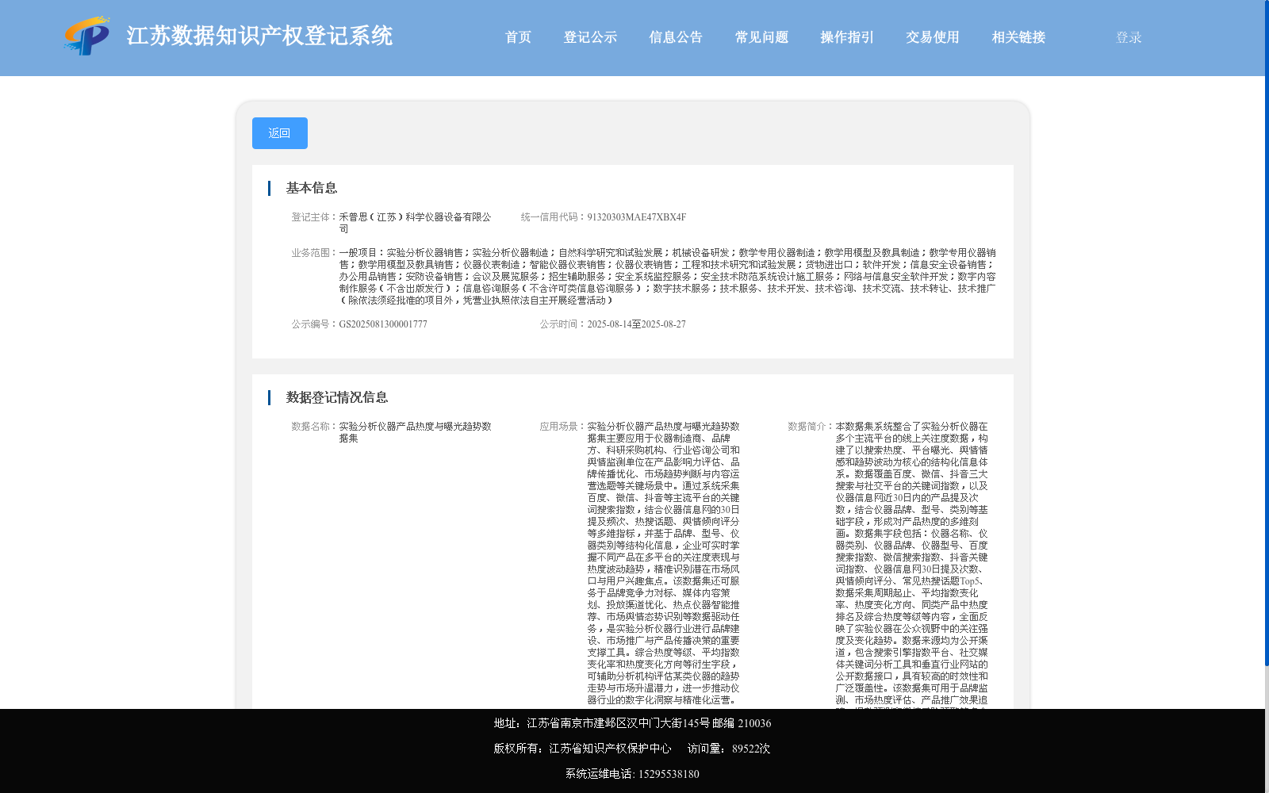Select the credit code 91320303MAE47XBX4F
This screenshot has width=1269, height=793.
[x=636, y=217]
